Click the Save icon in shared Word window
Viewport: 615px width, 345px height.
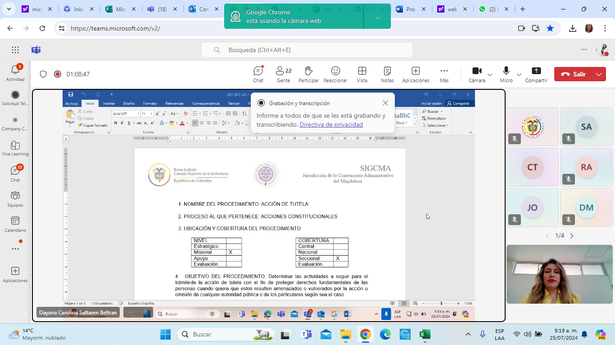click(71, 94)
